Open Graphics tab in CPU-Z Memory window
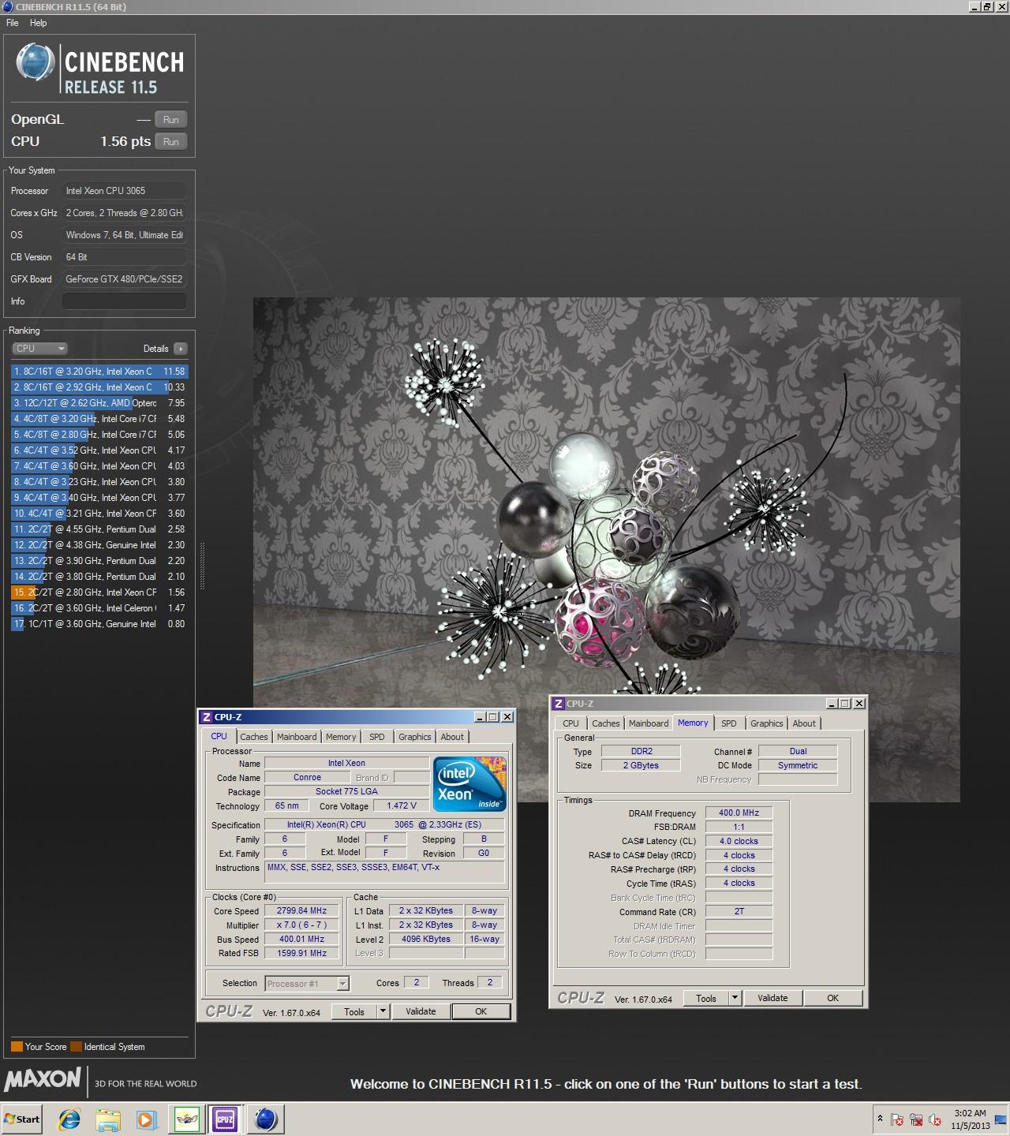 767,723
